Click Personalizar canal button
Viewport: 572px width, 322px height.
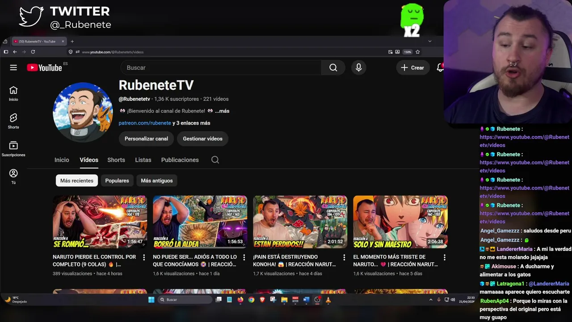(x=146, y=139)
